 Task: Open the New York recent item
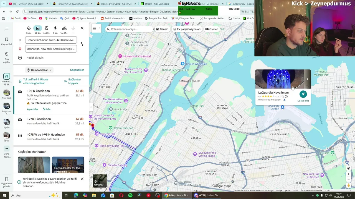(7, 94)
